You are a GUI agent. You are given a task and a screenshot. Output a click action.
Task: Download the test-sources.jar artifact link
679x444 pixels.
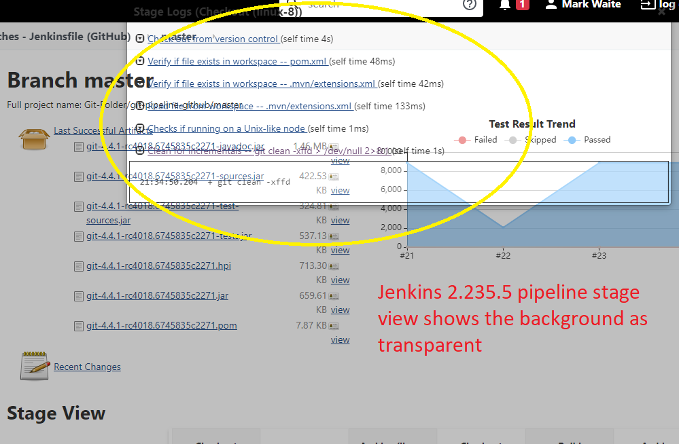pyautogui.click(x=162, y=213)
